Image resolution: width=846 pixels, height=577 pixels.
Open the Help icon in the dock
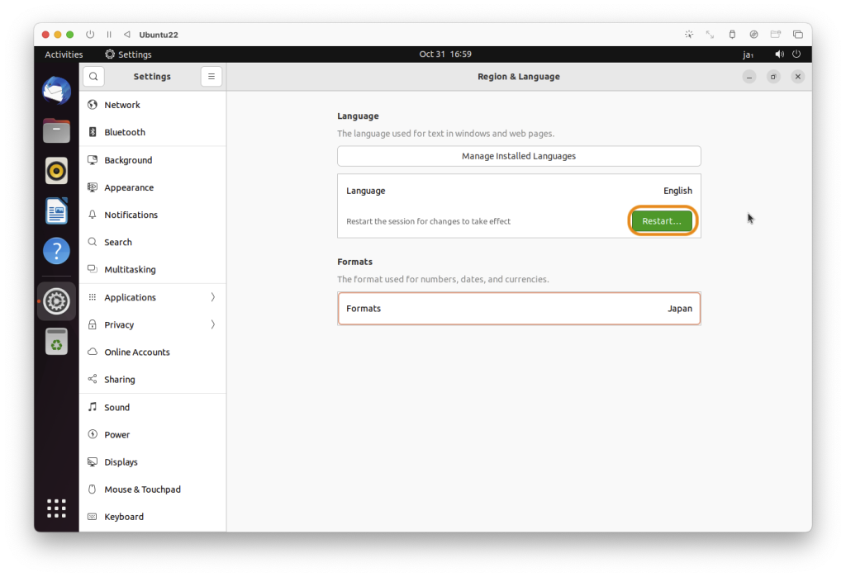pos(57,251)
